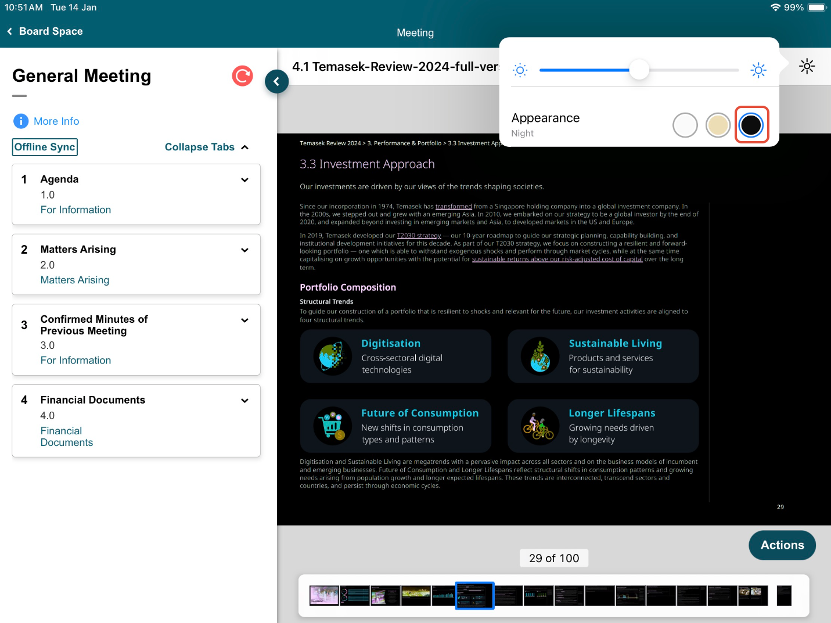Click the Sustainable Living card title
This screenshot has height=623, width=831.
click(x=616, y=343)
